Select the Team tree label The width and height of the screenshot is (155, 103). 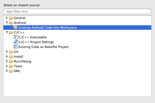click(18, 66)
